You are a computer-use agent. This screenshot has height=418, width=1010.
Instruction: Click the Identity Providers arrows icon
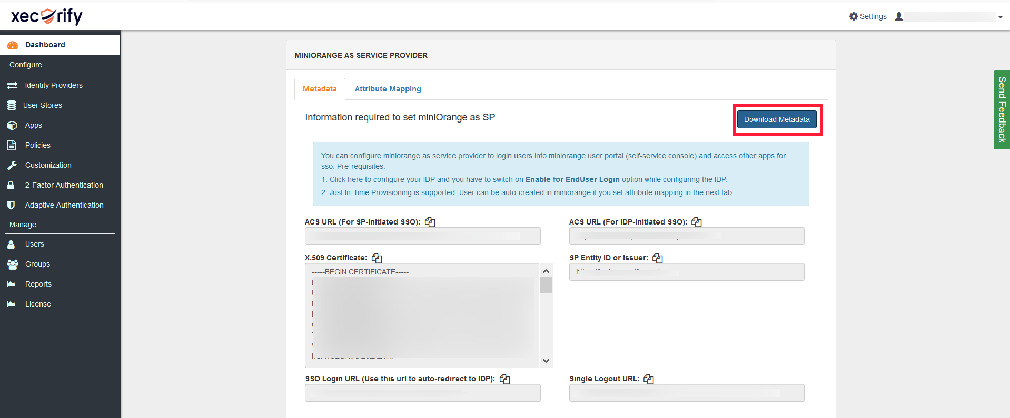point(12,85)
